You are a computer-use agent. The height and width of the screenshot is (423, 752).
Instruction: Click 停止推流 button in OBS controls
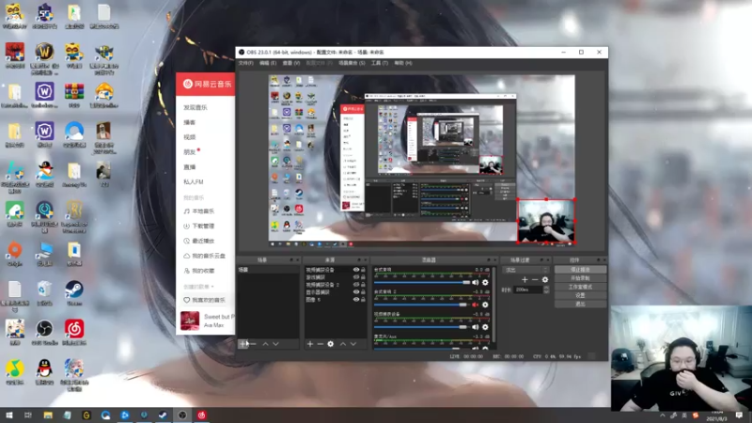tap(580, 270)
